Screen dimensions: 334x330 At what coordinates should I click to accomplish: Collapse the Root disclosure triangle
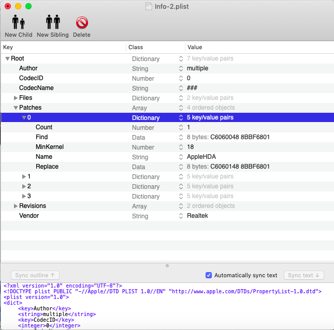click(x=7, y=58)
